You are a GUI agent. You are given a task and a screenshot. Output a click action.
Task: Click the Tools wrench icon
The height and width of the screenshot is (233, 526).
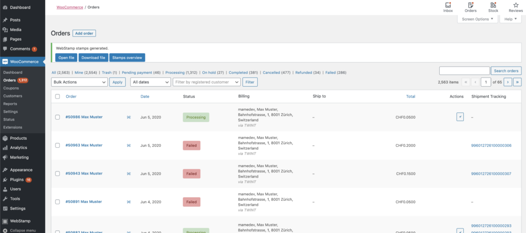click(5, 199)
